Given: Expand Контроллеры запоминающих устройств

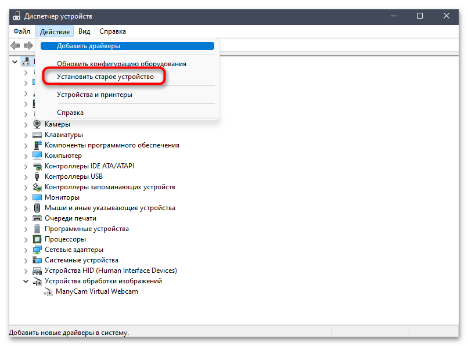Looking at the screenshot, I should tap(26, 187).
